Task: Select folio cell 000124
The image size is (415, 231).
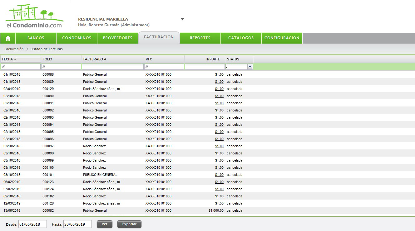Action: pyautogui.click(x=48, y=189)
